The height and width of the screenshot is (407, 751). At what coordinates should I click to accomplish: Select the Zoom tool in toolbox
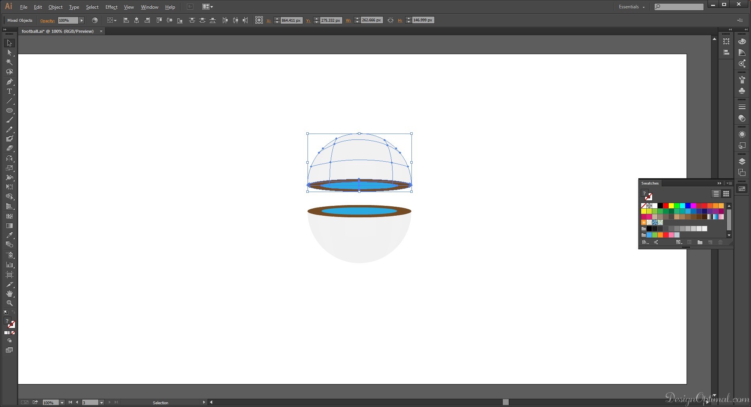tap(9, 303)
